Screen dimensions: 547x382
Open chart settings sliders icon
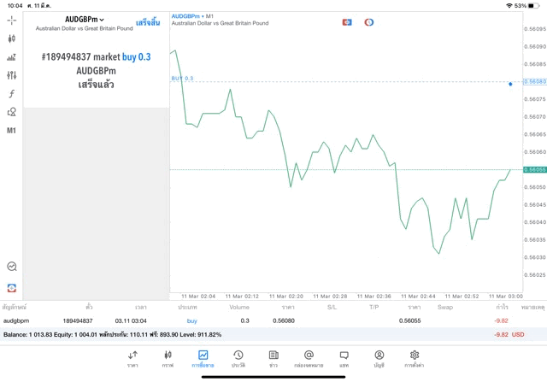coord(11,75)
